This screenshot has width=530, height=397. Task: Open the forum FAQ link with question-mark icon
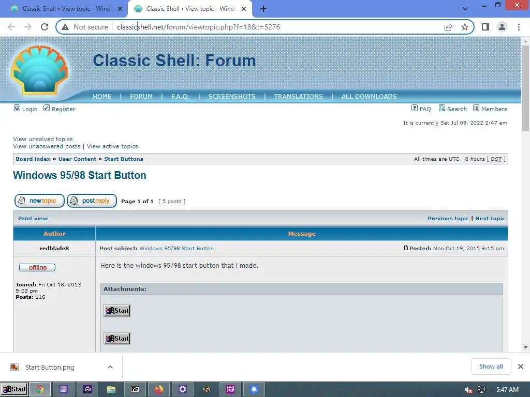421,109
